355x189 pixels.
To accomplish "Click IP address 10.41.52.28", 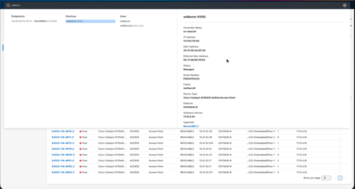I will click(206, 131).
